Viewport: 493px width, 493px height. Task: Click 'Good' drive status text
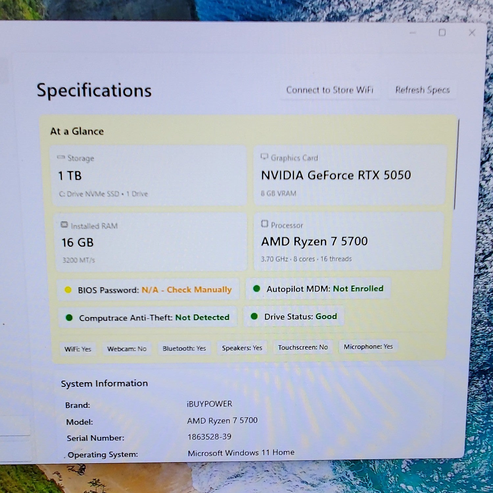coord(326,317)
